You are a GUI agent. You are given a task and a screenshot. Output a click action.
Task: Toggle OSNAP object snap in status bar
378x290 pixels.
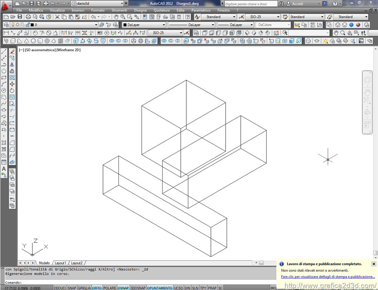point(123,288)
